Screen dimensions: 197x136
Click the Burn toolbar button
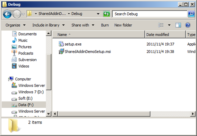tap(105, 25)
